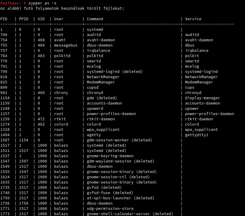Screen dimensions: 245x216
Task: Click the 'User' column header
Action: coord(58,19)
